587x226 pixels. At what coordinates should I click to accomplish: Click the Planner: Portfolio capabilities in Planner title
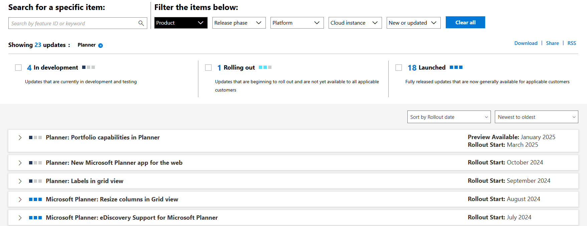(x=103, y=137)
